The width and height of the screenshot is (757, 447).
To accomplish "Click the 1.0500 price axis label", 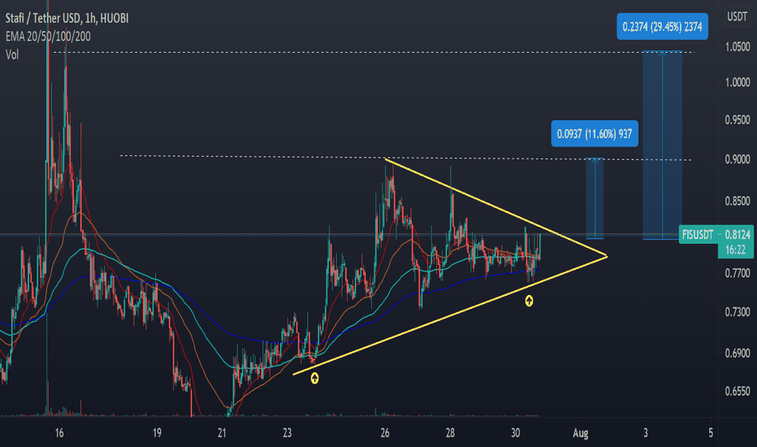I will (738, 47).
